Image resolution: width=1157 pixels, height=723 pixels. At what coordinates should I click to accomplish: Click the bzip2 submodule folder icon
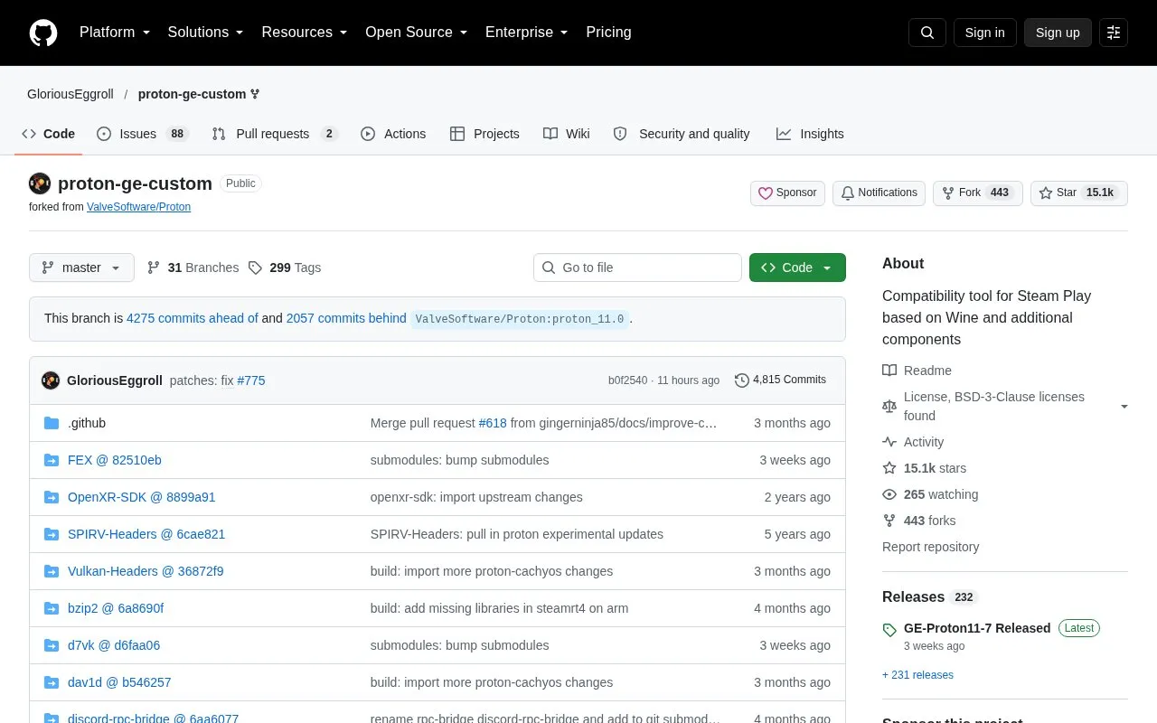point(52,608)
